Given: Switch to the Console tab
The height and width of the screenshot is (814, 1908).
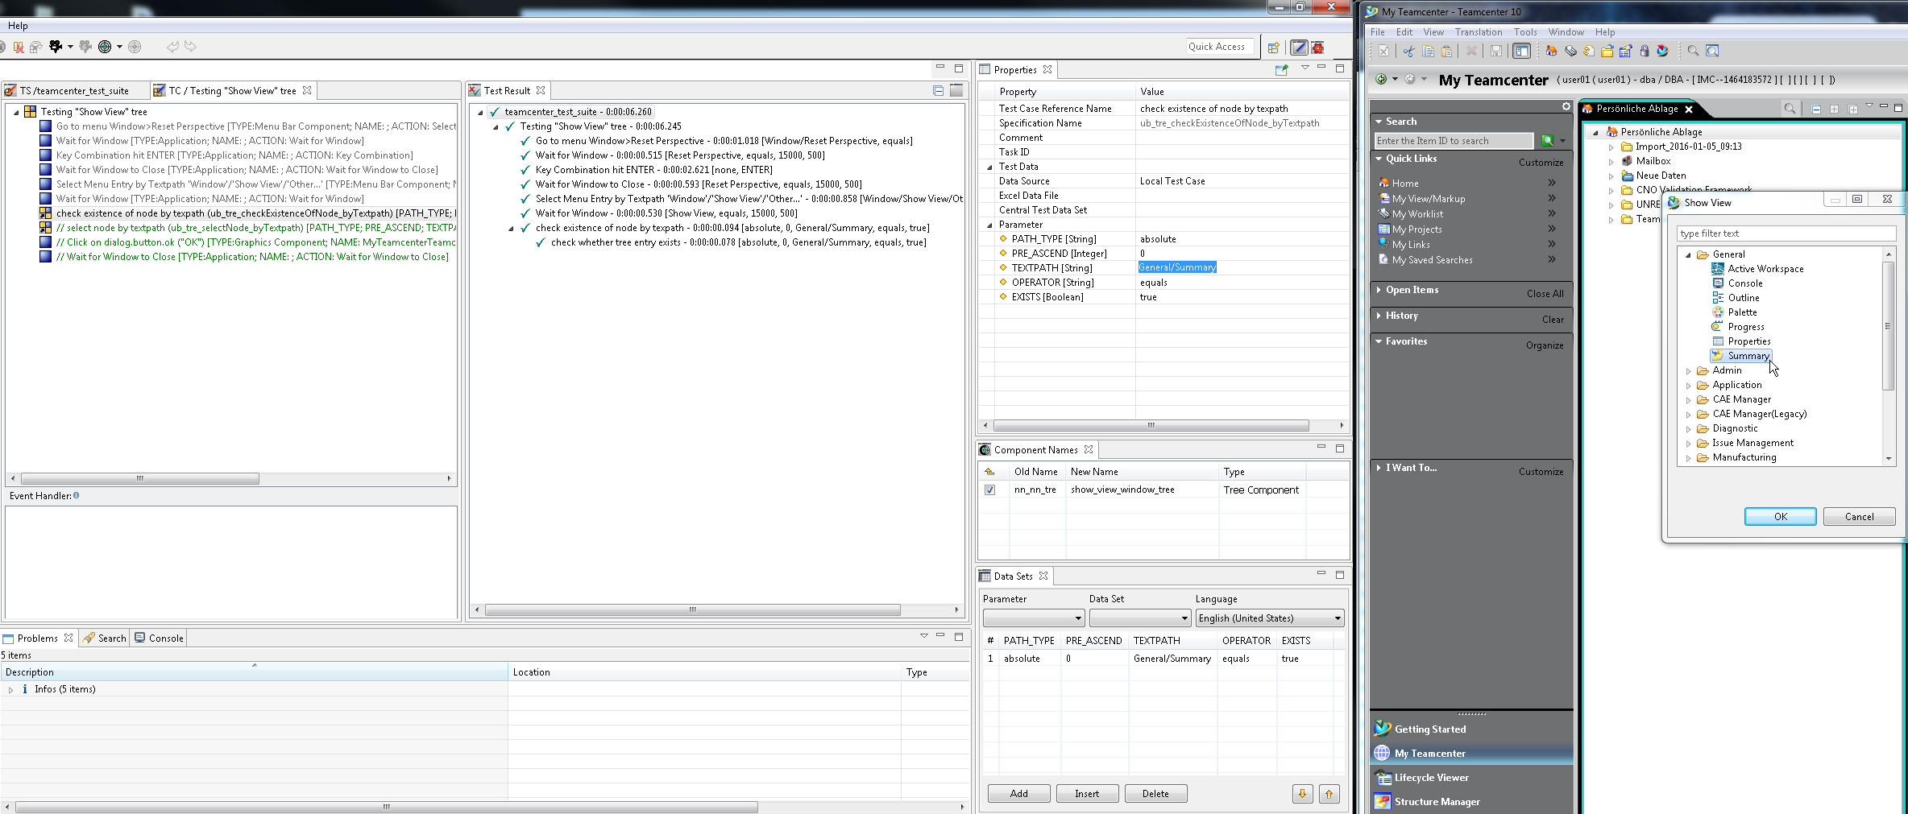Looking at the screenshot, I should [x=160, y=638].
